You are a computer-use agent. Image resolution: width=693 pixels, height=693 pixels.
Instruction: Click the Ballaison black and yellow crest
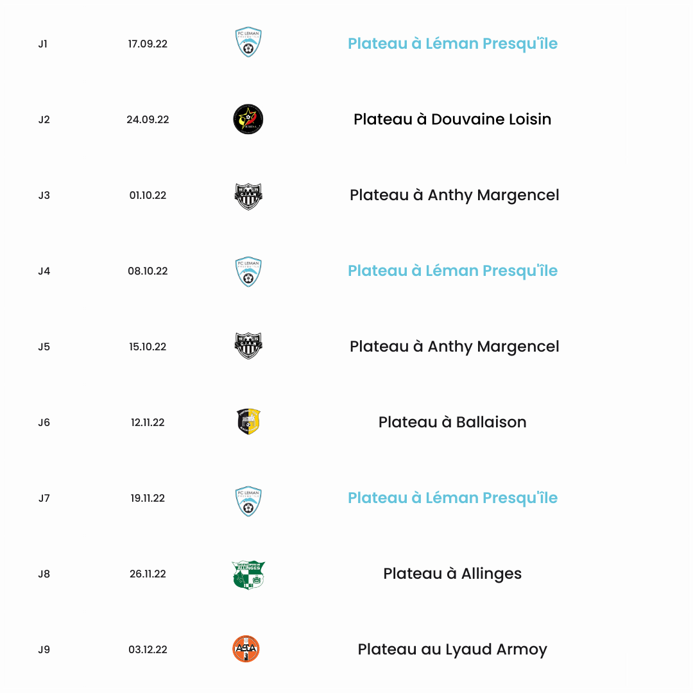[x=248, y=422]
